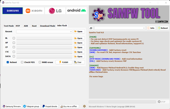The height and width of the screenshot is (109, 170).
Task: Click 'Fix some bugs' log line
Action: (x=96, y=77)
